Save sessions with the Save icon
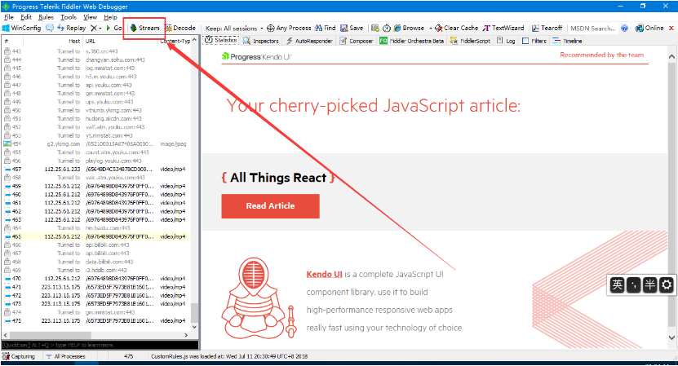This screenshot has width=678, height=366. click(352, 28)
